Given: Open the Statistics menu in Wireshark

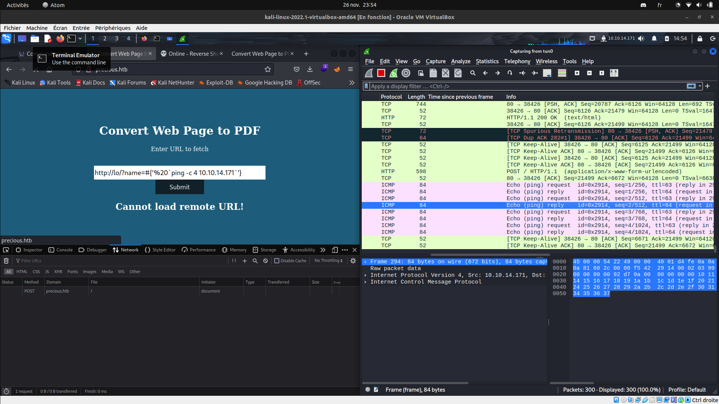Looking at the screenshot, I should 487,61.
